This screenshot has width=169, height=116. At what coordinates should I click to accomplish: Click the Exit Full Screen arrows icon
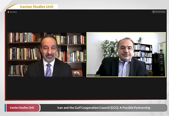154,12
